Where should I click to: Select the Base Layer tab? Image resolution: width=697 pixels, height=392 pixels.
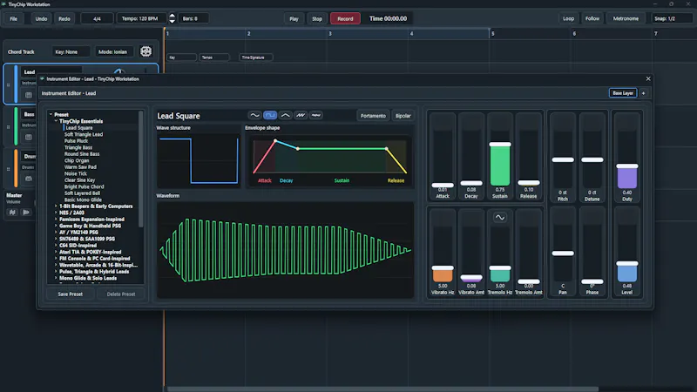tap(623, 93)
